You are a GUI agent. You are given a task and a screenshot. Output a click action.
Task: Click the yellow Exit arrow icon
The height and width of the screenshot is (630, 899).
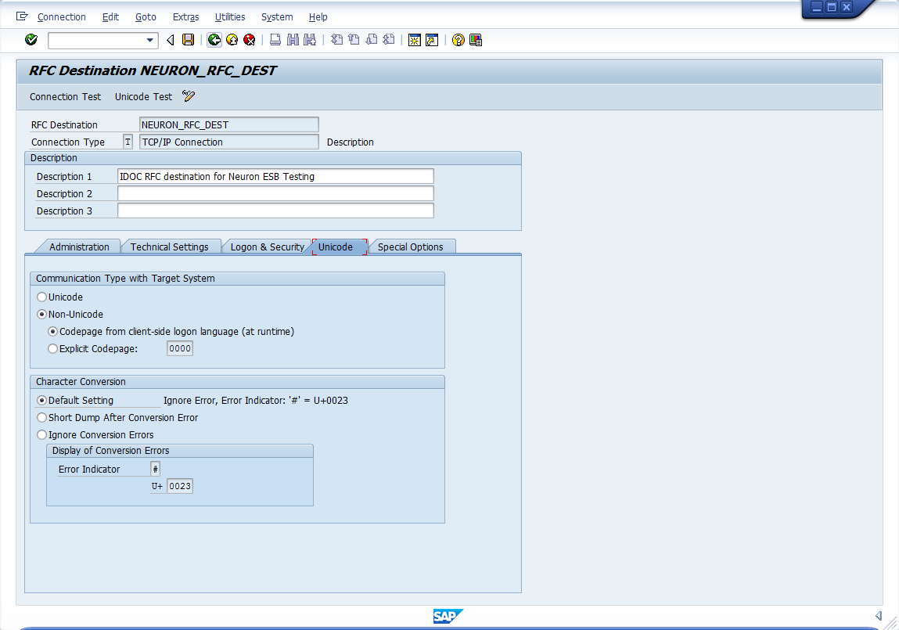pos(232,40)
